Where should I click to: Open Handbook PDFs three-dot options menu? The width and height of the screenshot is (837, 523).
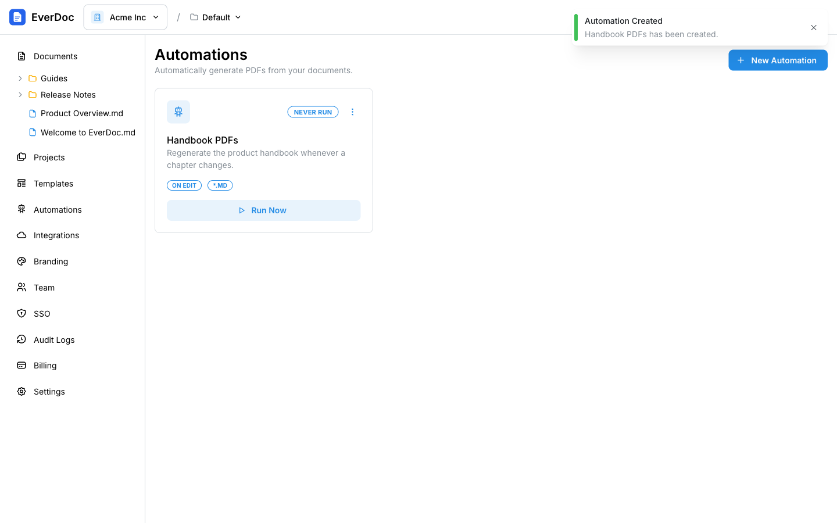click(x=352, y=112)
